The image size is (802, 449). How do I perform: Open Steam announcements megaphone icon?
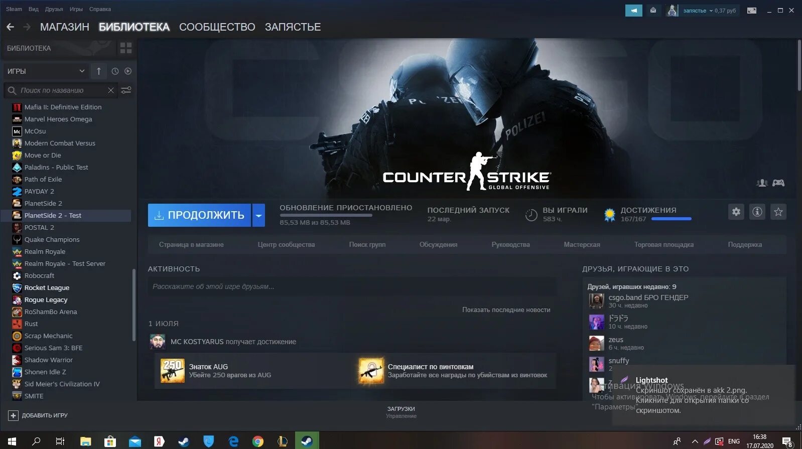pos(633,10)
